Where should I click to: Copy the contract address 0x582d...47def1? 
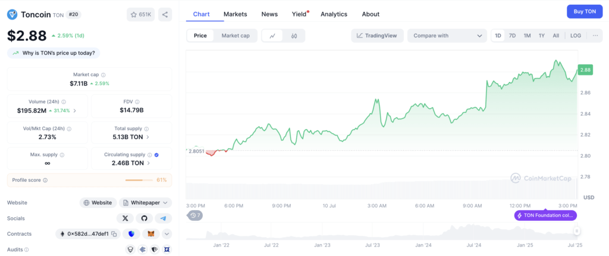114,234
